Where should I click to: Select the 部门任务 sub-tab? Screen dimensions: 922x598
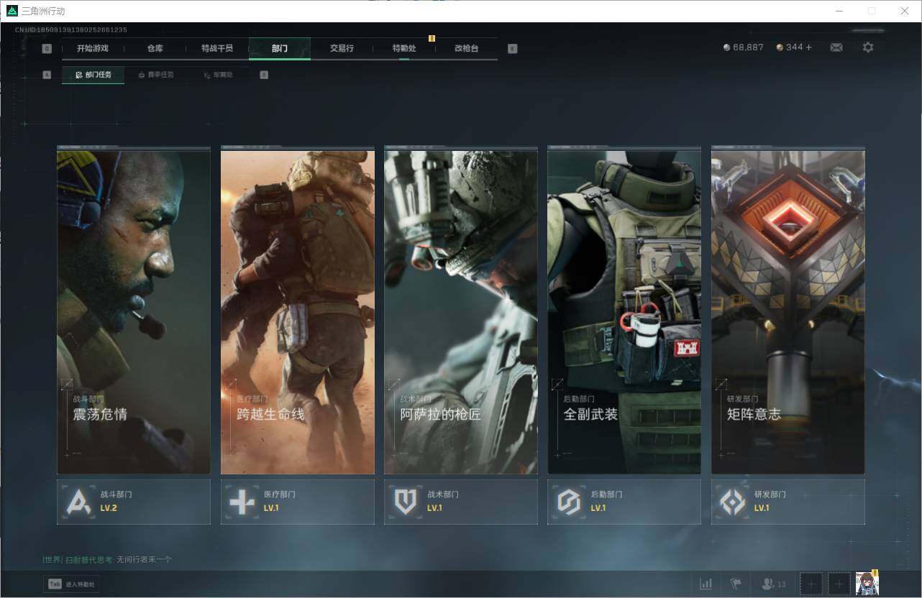93,75
